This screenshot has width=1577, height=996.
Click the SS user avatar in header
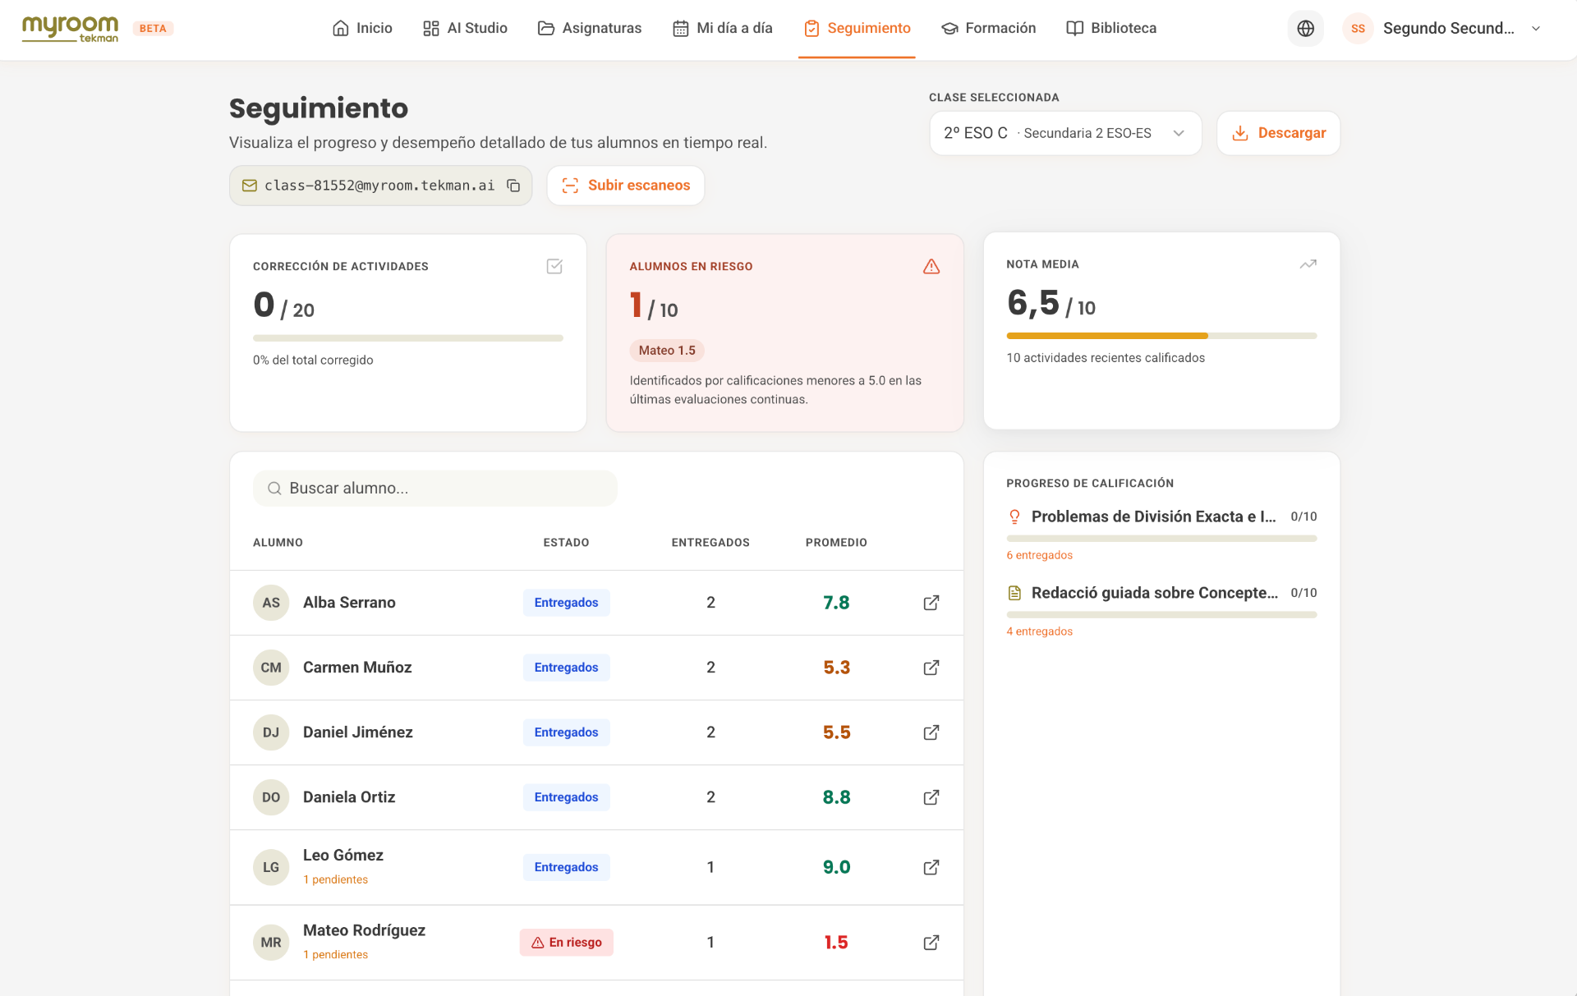(x=1358, y=29)
